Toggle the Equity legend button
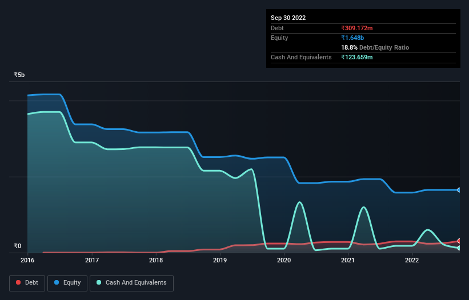The height and width of the screenshot is (300, 469). click(67, 283)
